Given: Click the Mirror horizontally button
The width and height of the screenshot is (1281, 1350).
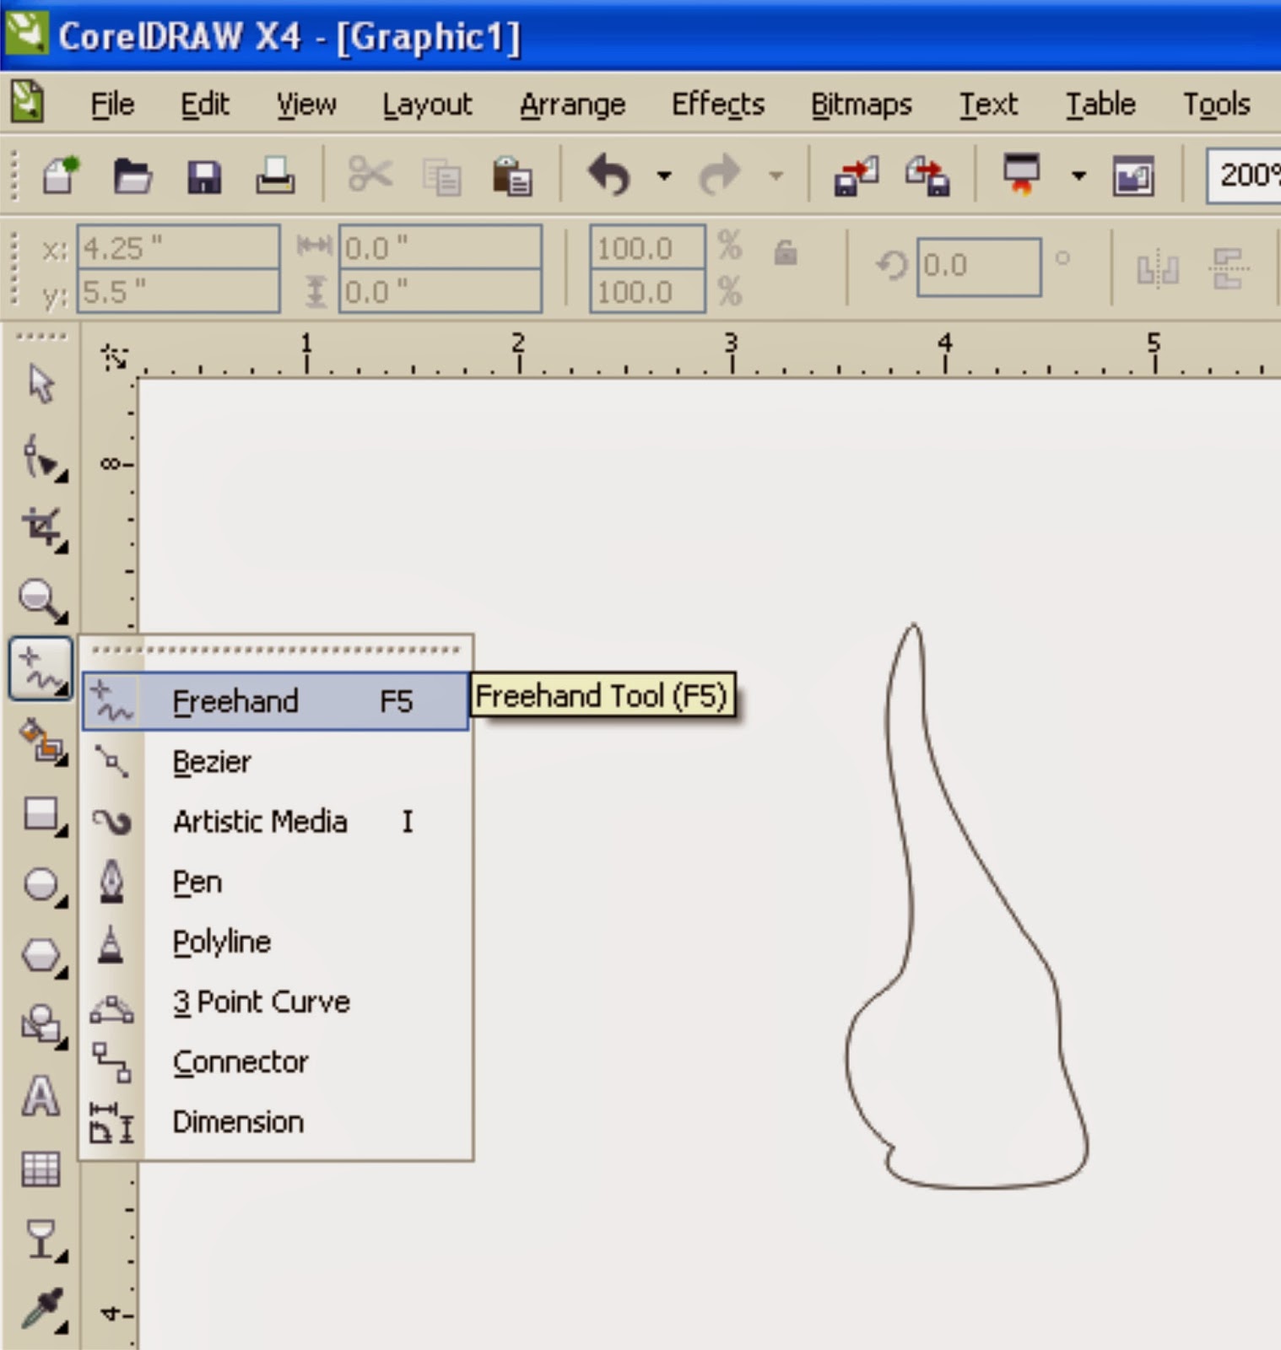Looking at the screenshot, I should (1157, 269).
